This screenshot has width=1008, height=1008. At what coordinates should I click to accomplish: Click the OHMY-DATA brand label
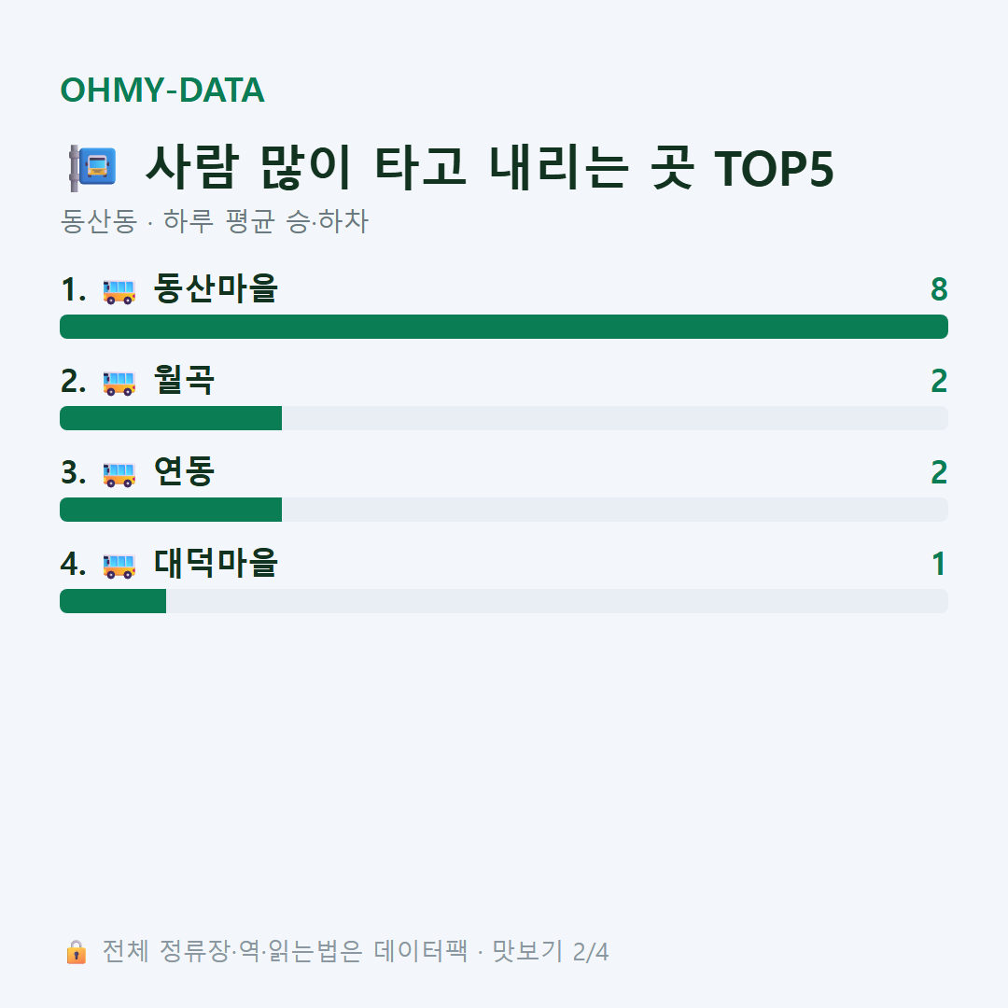point(162,90)
